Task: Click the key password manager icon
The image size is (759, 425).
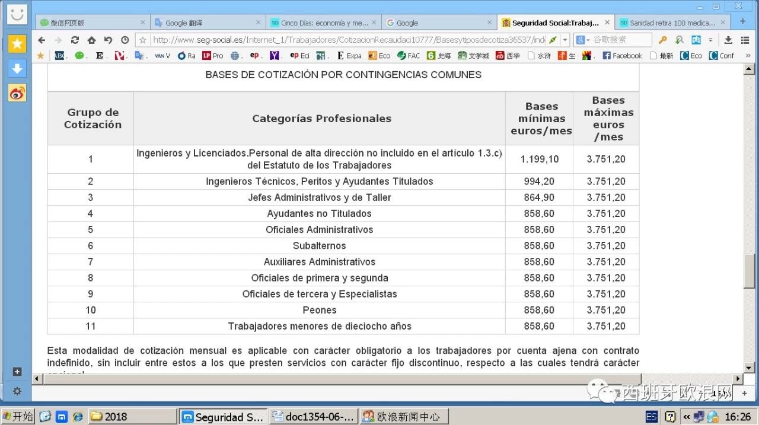Action: tap(663, 40)
